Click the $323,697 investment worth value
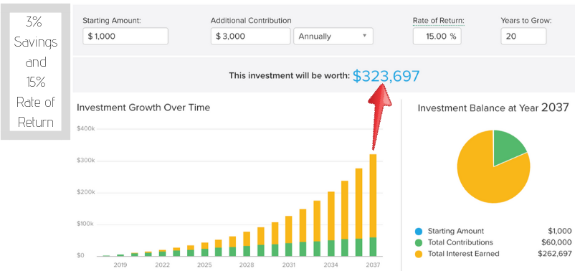 386,76
